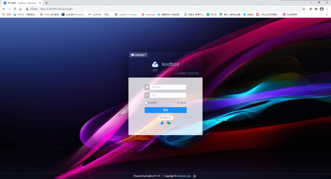Open the Apps grid bookmark
331x179 pixels.
[6, 15]
